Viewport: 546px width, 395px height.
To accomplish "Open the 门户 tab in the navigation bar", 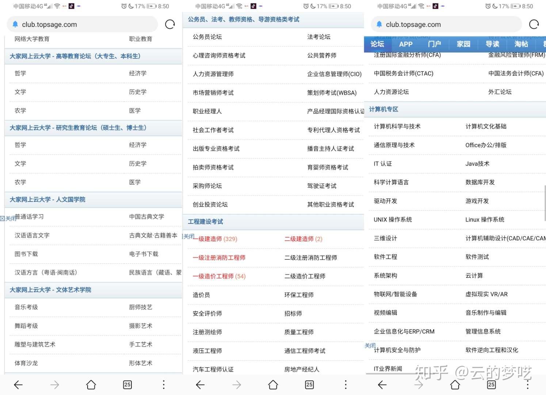I will pyautogui.click(x=434, y=44).
